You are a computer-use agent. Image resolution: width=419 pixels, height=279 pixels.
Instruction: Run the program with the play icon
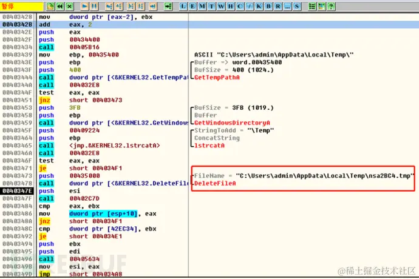(84, 6)
